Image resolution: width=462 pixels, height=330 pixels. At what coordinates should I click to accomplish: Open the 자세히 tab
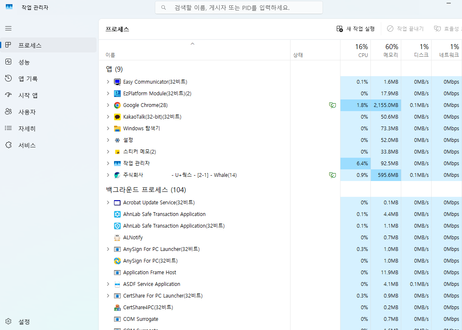pos(48,129)
